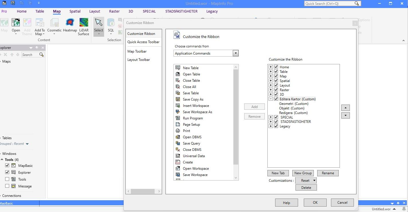Confirm dialog with OK button
The height and width of the screenshot is (212, 408).
coord(315,203)
